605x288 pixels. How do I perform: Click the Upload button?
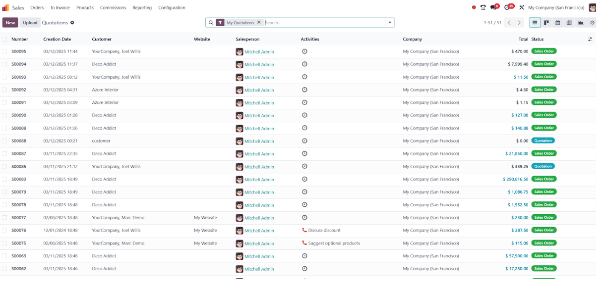(x=30, y=23)
